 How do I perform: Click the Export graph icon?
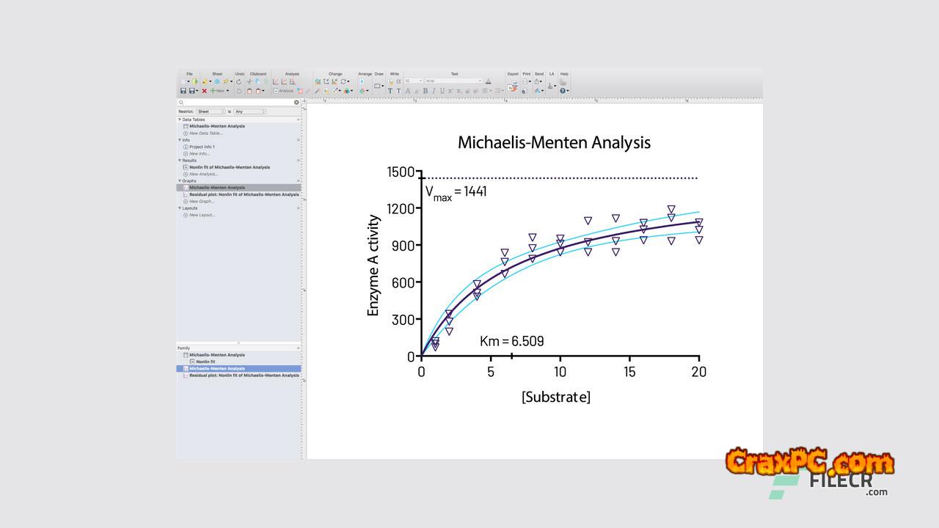tap(512, 89)
